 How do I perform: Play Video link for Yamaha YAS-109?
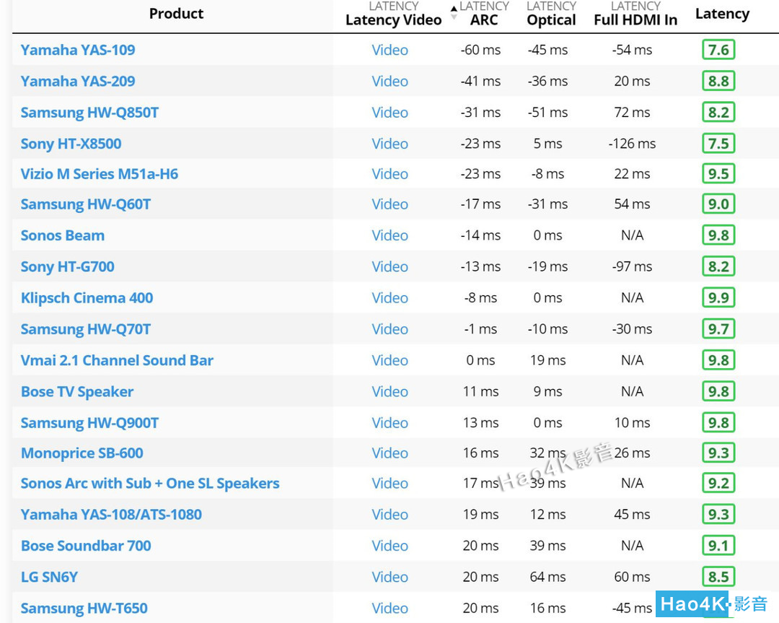click(x=390, y=50)
